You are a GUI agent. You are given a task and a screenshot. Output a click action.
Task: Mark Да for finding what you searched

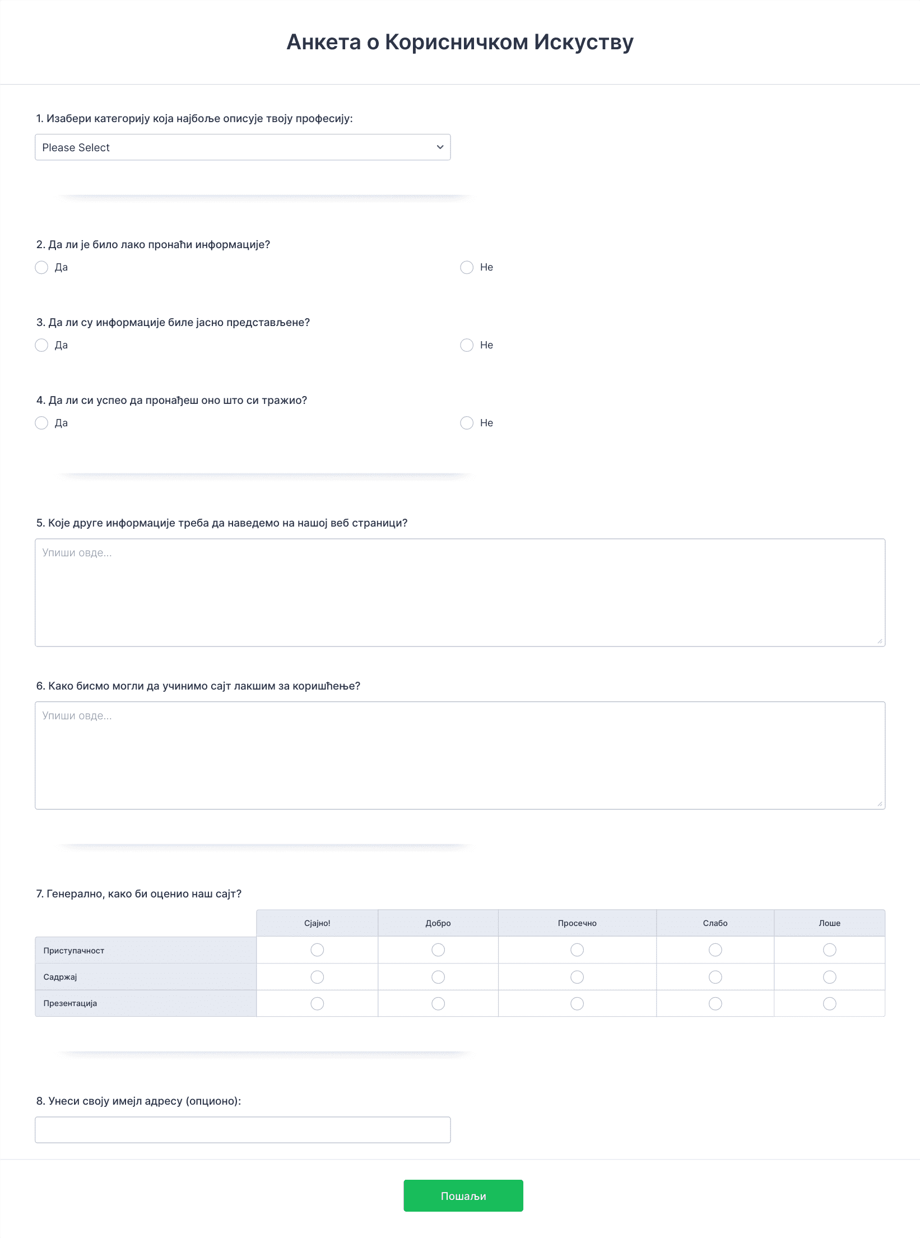tap(41, 423)
